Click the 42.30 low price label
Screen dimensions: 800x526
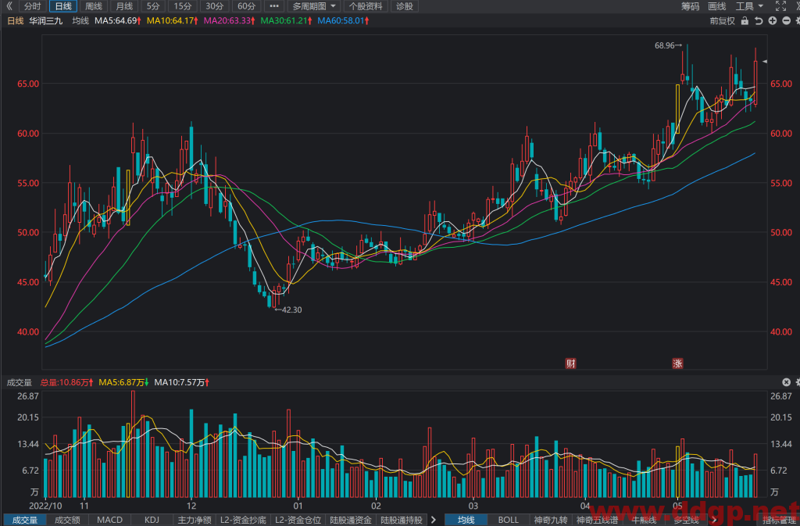tap(289, 310)
